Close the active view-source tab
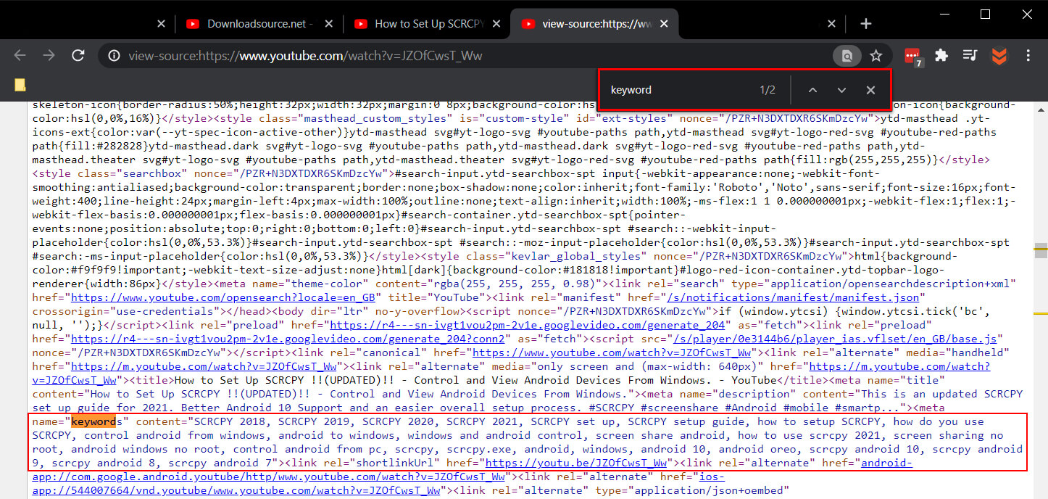The width and height of the screenshot is (1048, 499). tap(665, 24)
